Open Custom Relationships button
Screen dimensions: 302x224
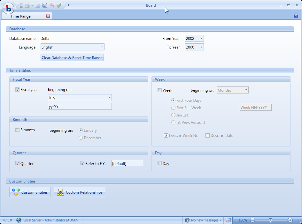pyautogui.click(x=79, y=192)
